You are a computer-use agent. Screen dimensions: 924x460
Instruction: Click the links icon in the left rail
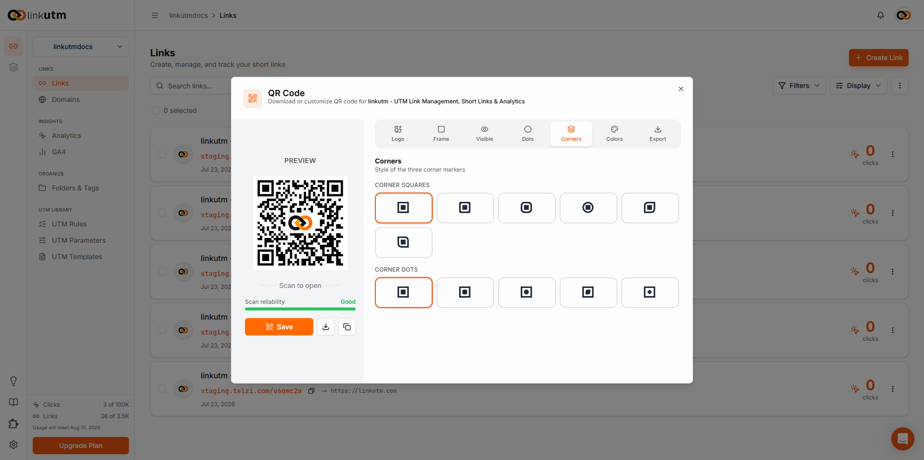click(x=13, y=46)
